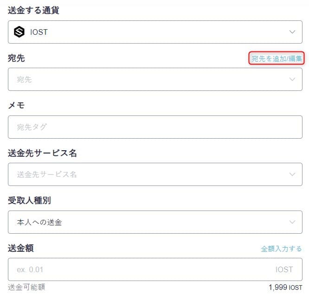Focus the 送金額 amount input field

tap(155, 269)
